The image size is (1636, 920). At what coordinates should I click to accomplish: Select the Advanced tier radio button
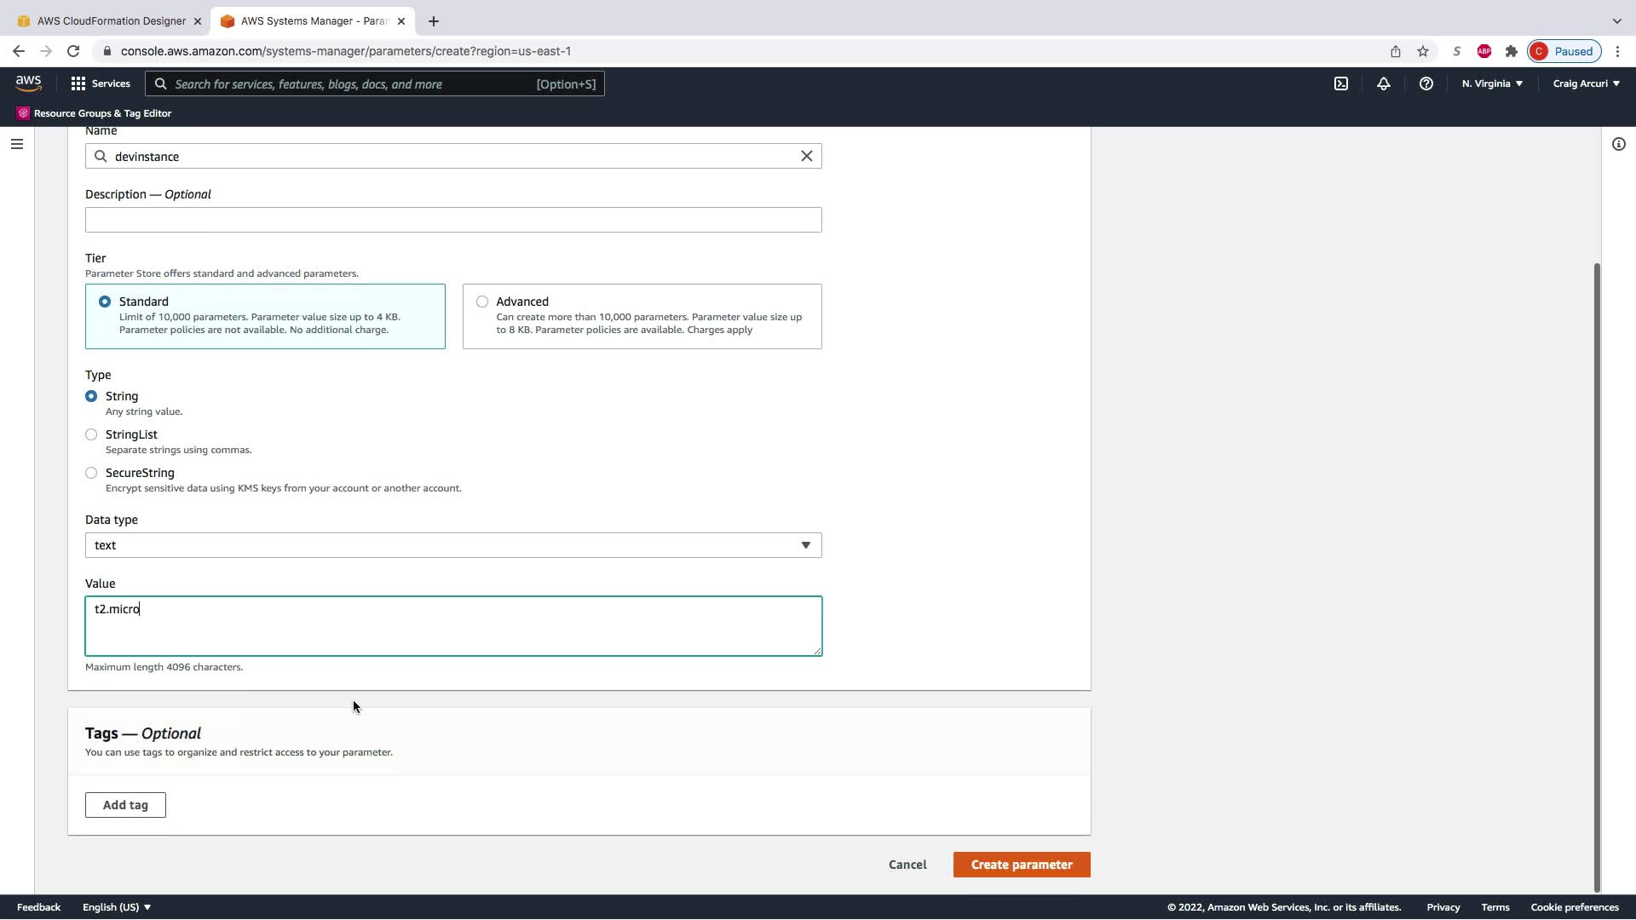coord(482,302)
